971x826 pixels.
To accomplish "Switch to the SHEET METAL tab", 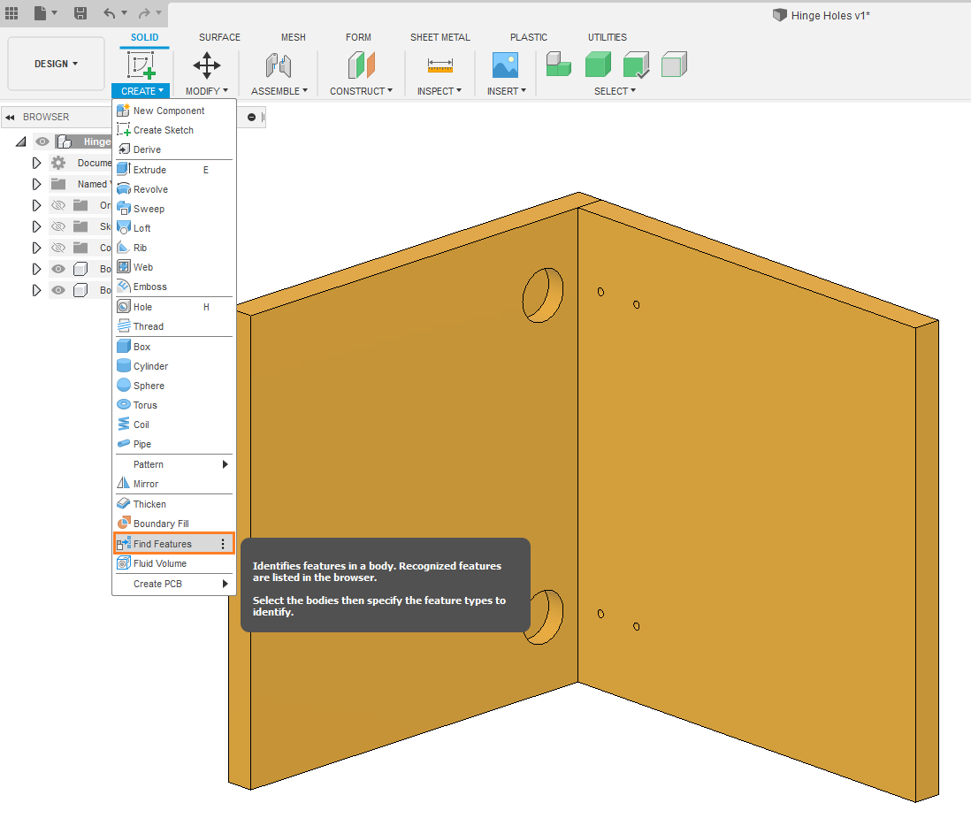I will click(440, 37).
